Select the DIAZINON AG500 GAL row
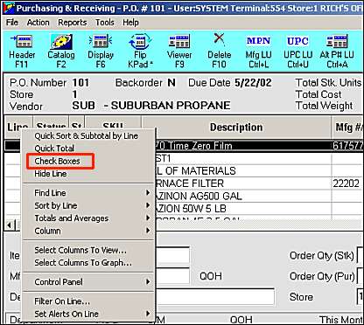Image resolution: width=364 pixels, height=325 pixels. pyautogui.click(x=259, y=196)
